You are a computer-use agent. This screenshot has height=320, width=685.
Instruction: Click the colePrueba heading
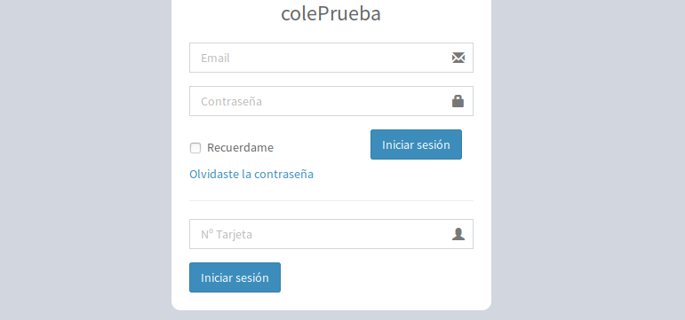(331, 13)
